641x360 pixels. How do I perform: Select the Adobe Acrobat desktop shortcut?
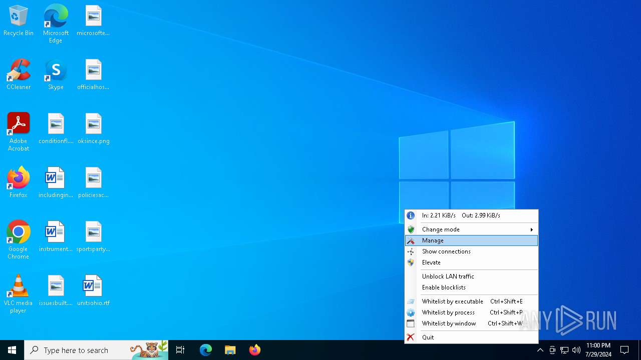pyautogui.click(x=19, y=132)
